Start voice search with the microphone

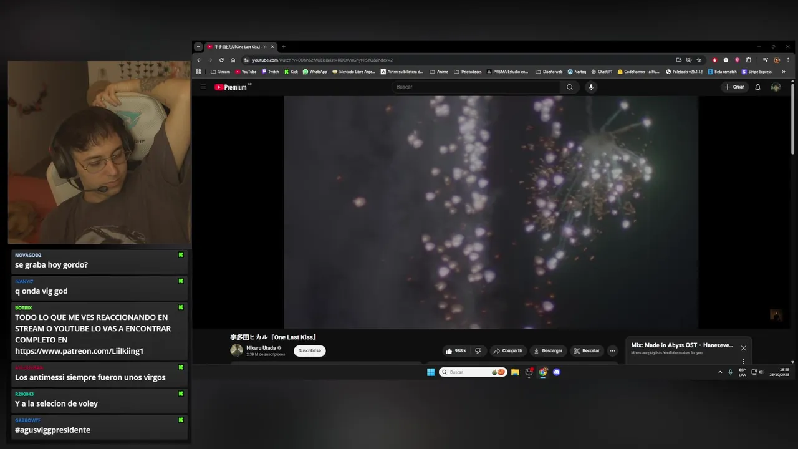point(591,87)
